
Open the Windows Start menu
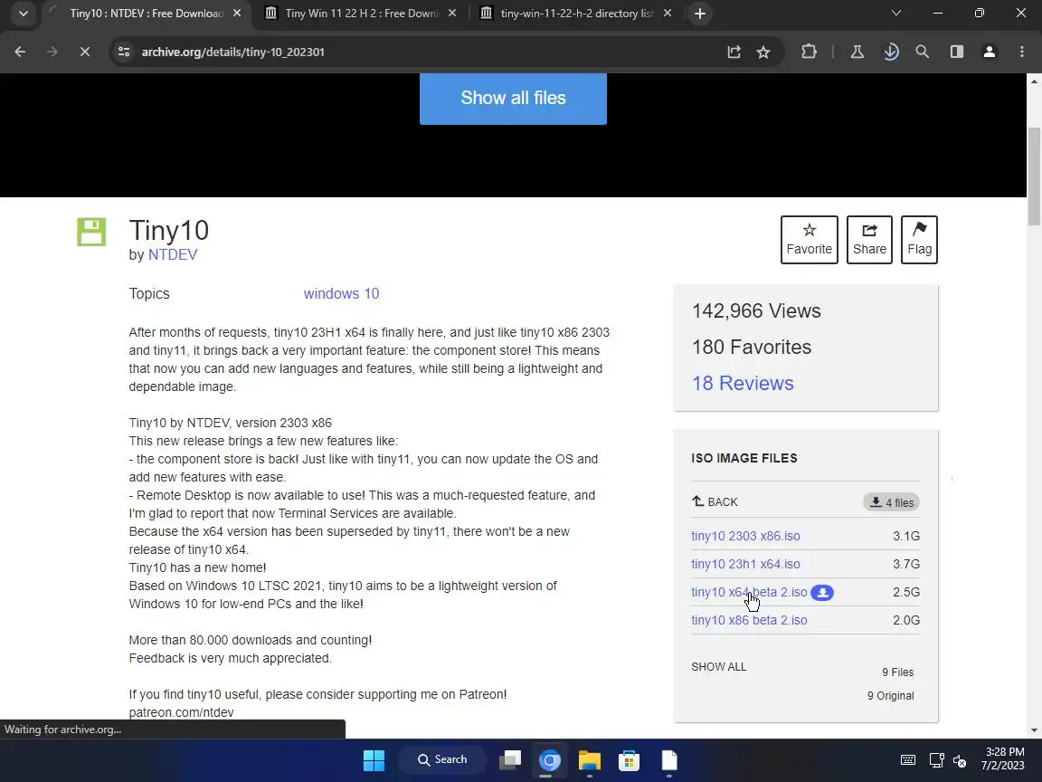(374, 760)
